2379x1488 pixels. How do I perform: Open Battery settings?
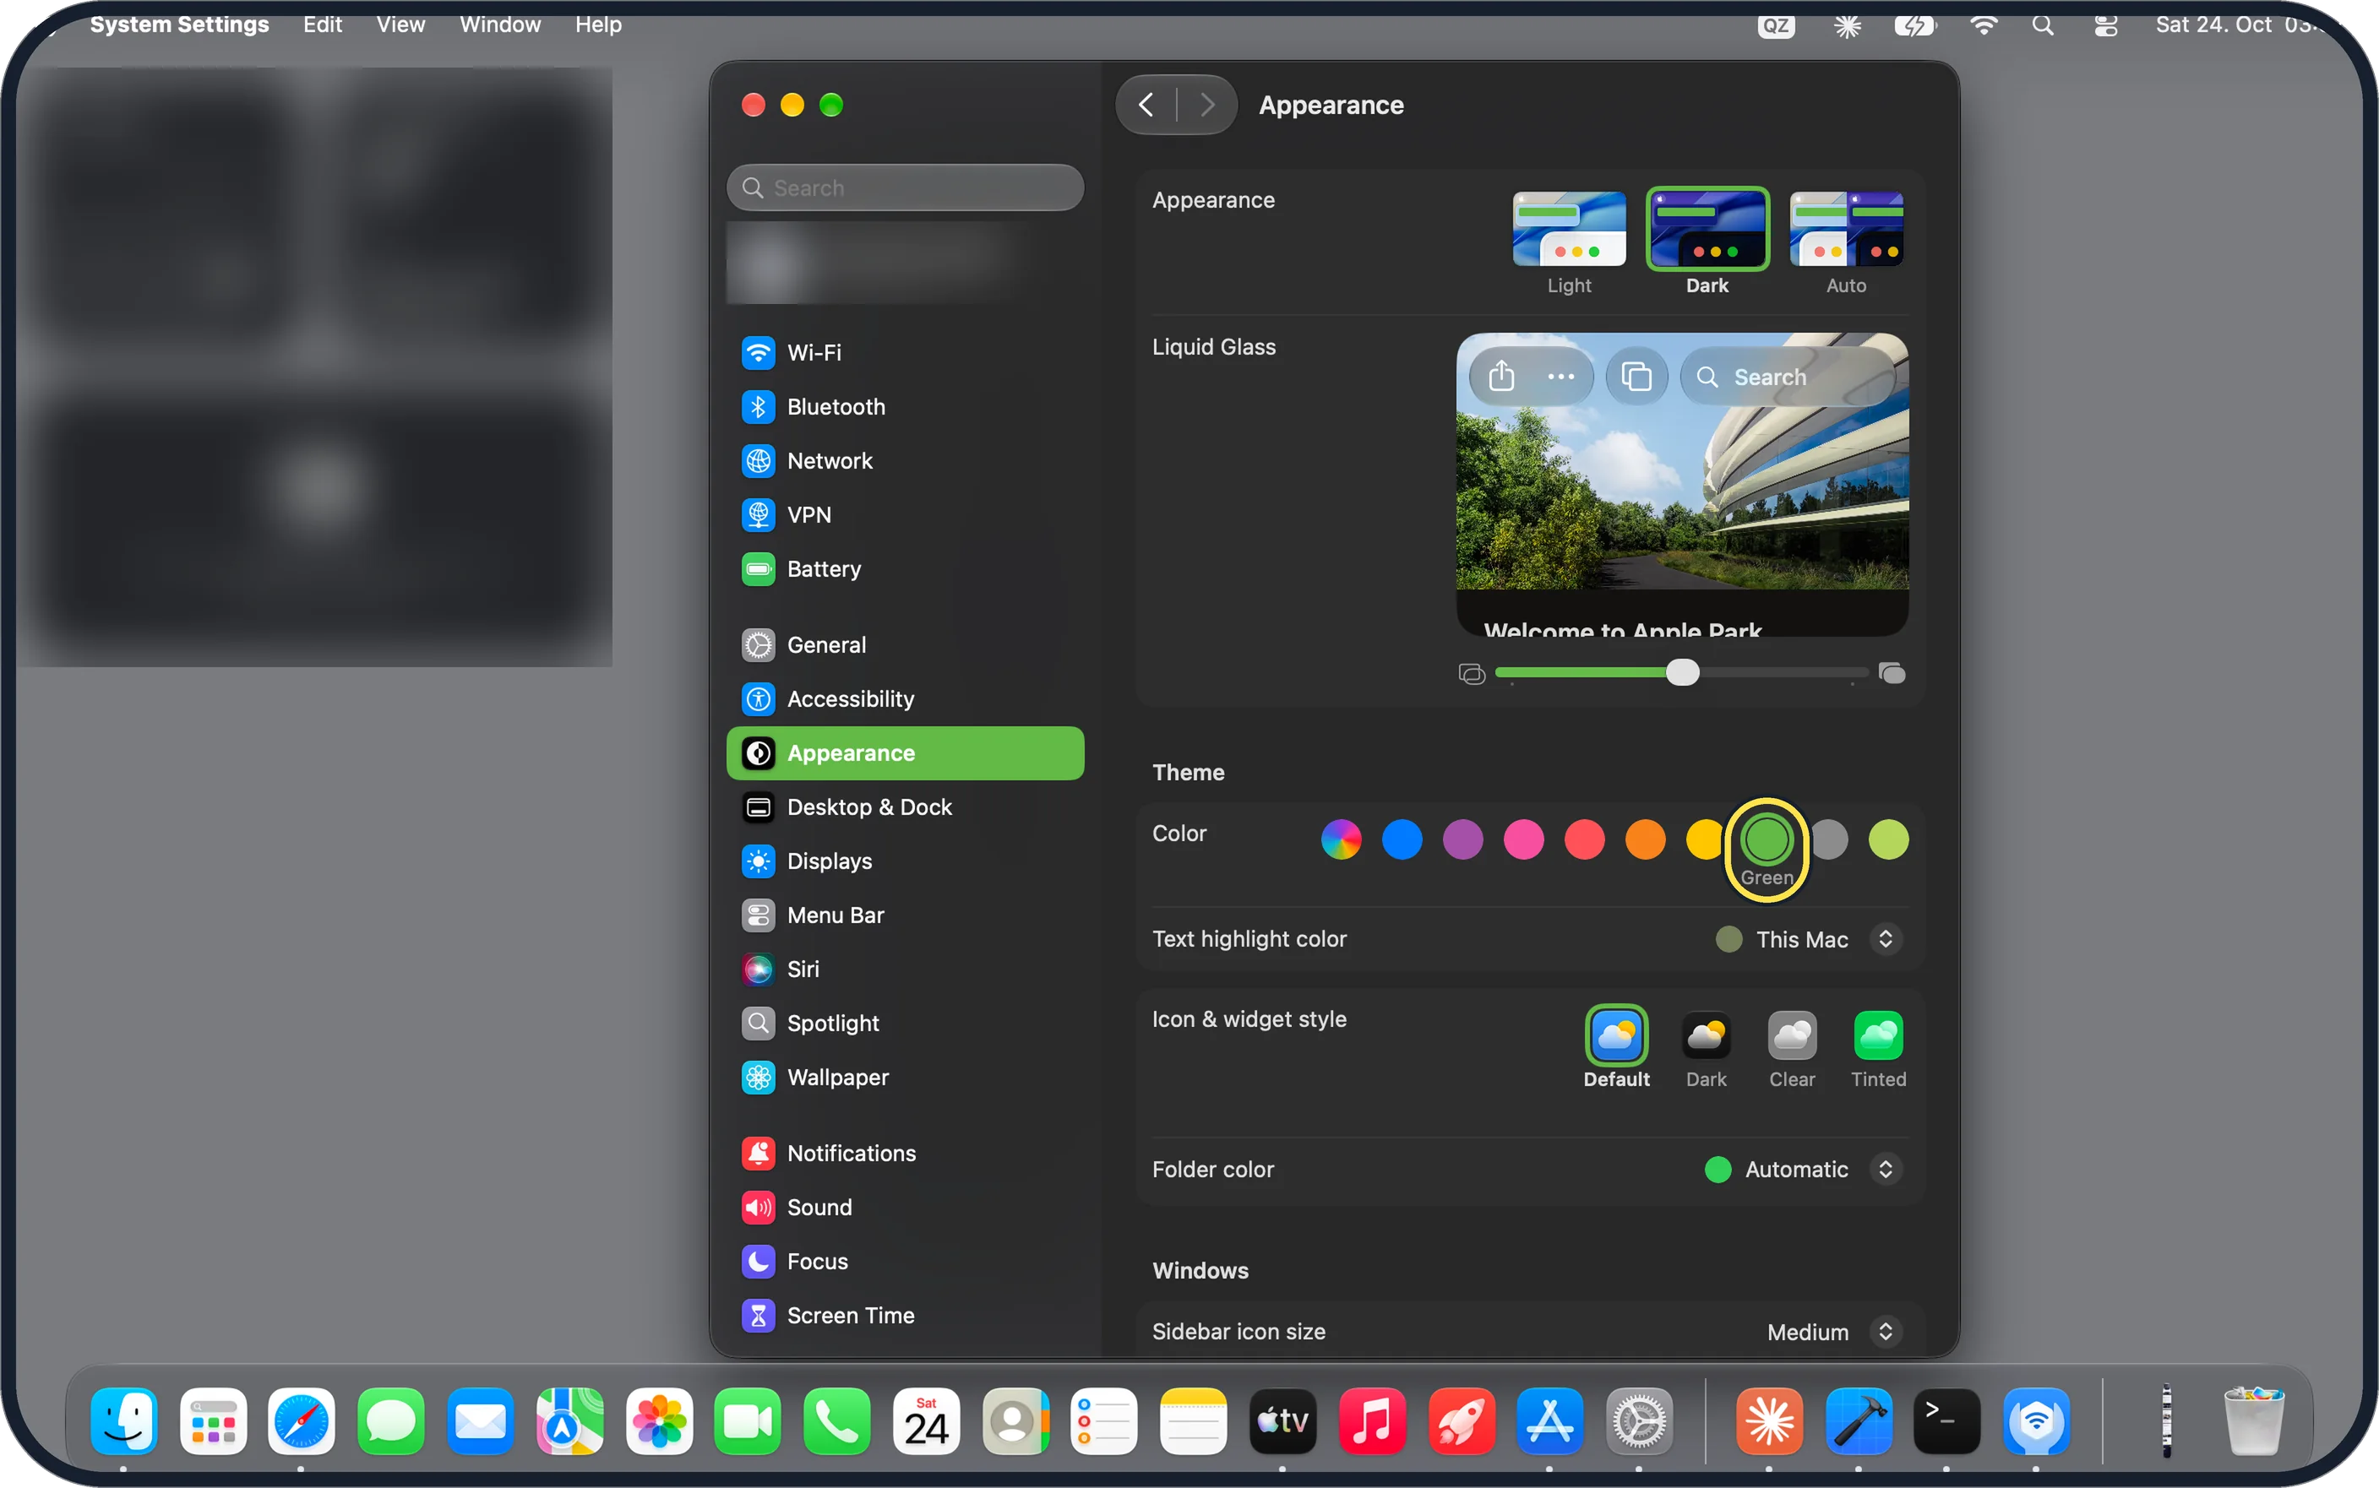pyautogui.click(x=905, y=569)
